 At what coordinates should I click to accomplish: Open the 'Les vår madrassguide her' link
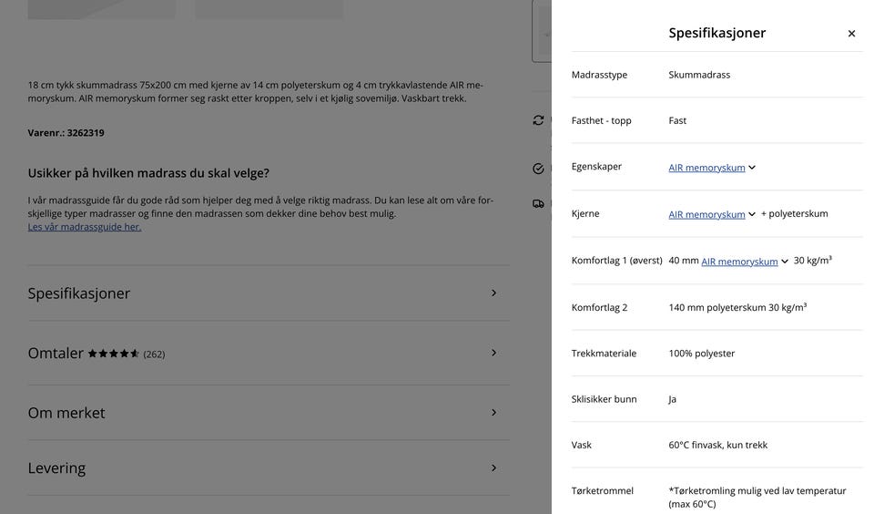85,227
